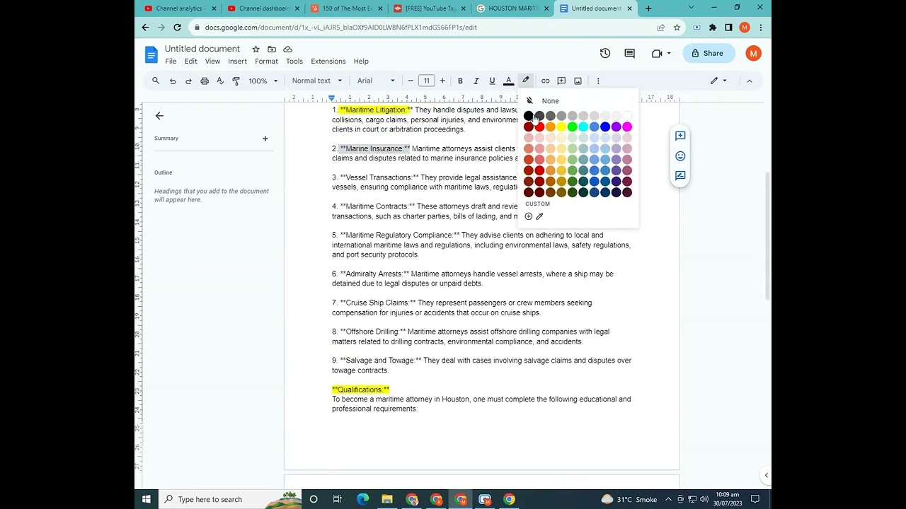Star the Untitled document
This screenshot has width=906, height=509.
coord(256,49)
